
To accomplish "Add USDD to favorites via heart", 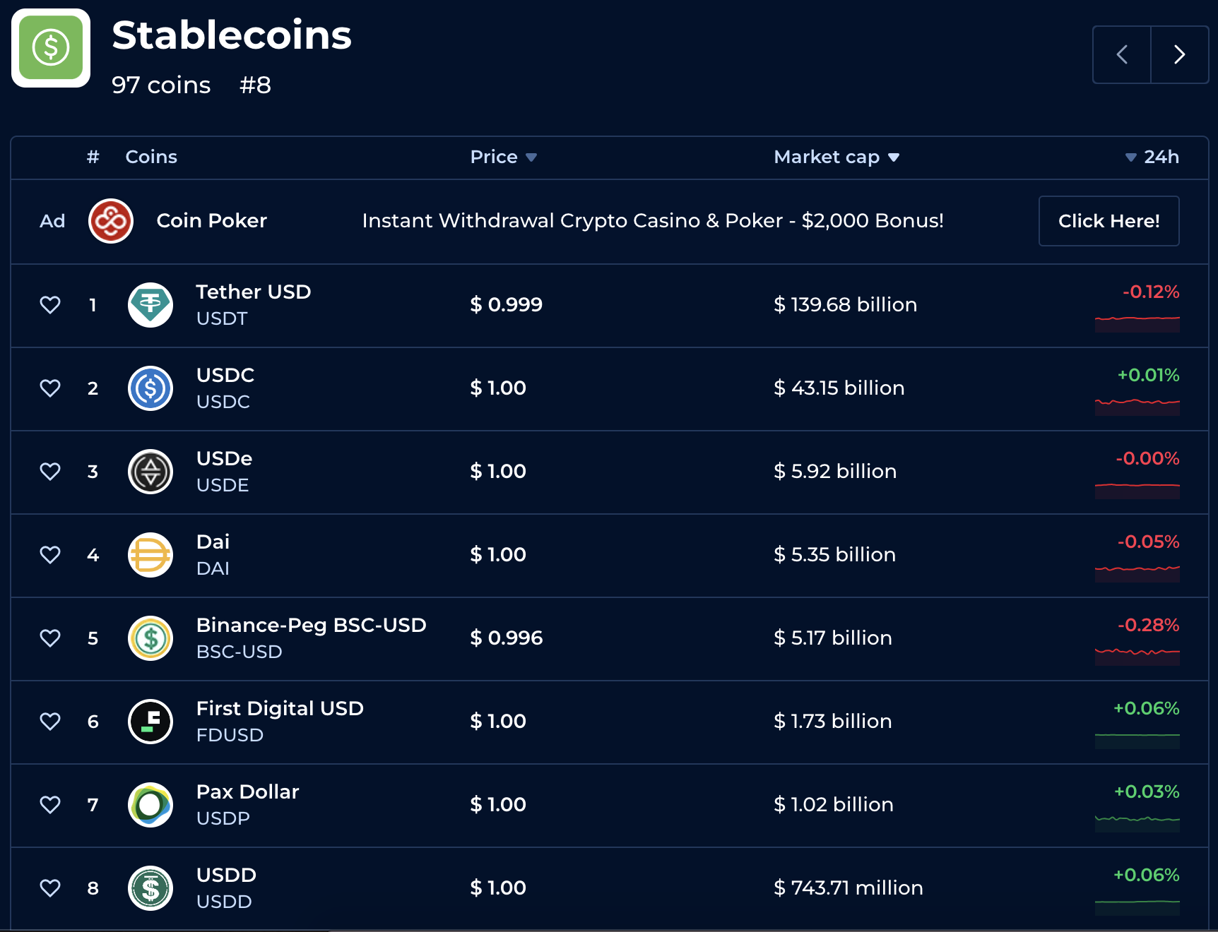I will click(x=50, y=888).
